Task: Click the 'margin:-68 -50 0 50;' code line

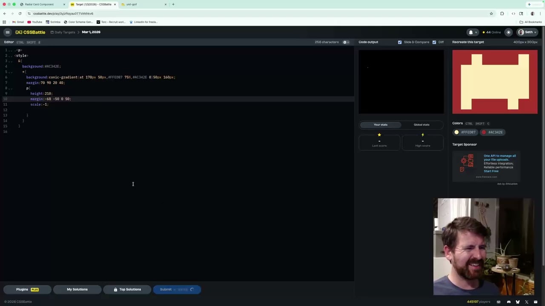Action: tap(51, 99)
